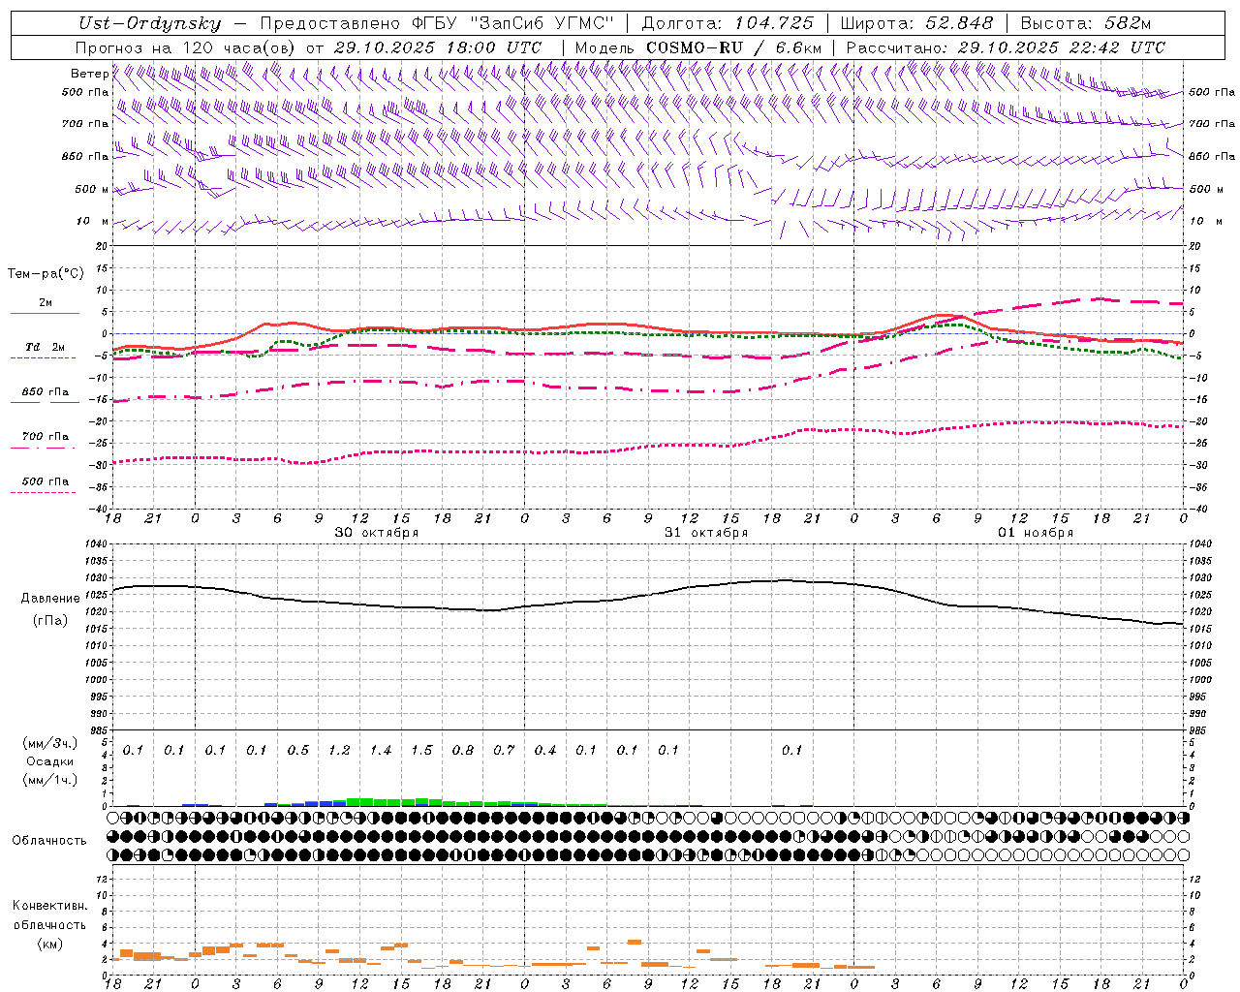This screenshot has height=992, width=1240.
Task: Select the forecast start 29.10.2025 18:00 UTC
Action: (437, 47)
